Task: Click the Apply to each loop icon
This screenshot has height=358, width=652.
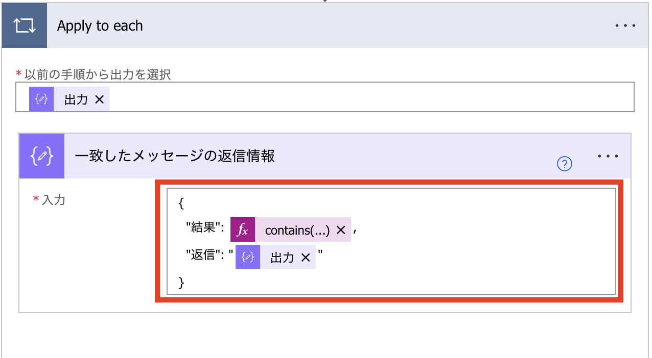Action: click(24, 25)
